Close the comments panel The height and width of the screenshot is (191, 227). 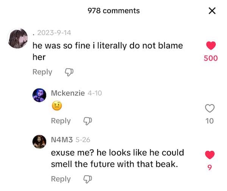212,11
